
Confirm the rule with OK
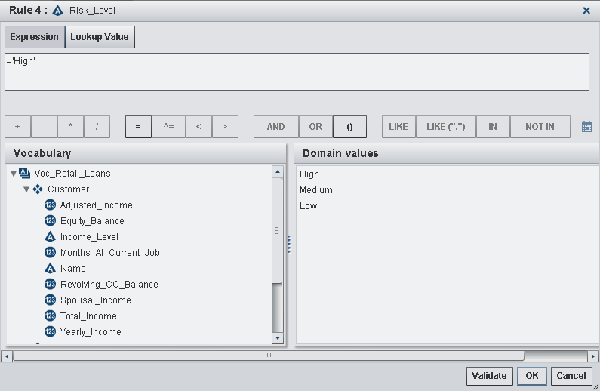532,376
